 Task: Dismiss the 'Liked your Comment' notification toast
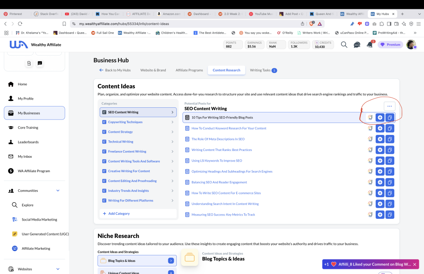click(415, 264)
